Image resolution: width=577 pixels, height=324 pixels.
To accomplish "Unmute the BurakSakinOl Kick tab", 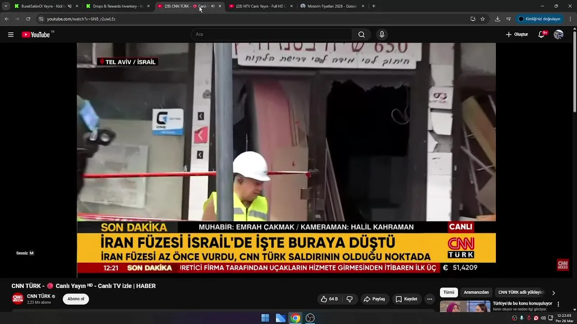I will 69,6.
